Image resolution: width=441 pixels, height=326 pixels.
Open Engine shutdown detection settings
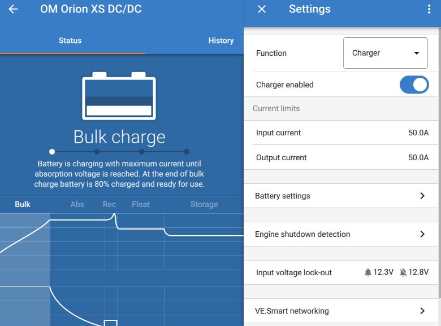[341, 234]
